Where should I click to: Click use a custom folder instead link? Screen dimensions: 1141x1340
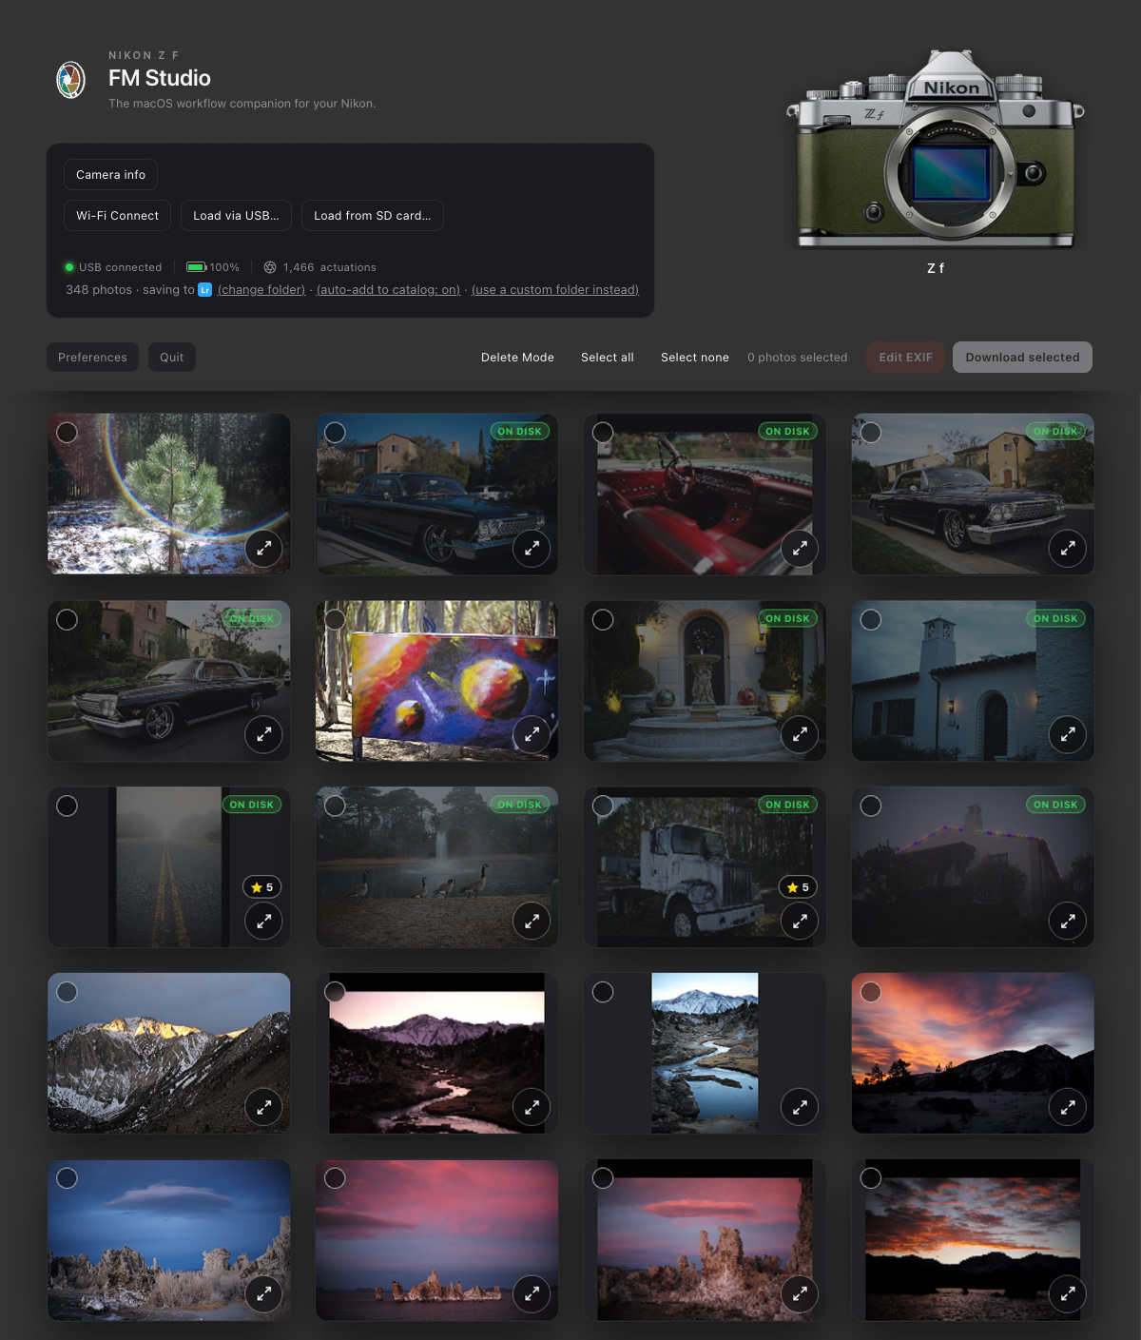(x=555, y=290)
